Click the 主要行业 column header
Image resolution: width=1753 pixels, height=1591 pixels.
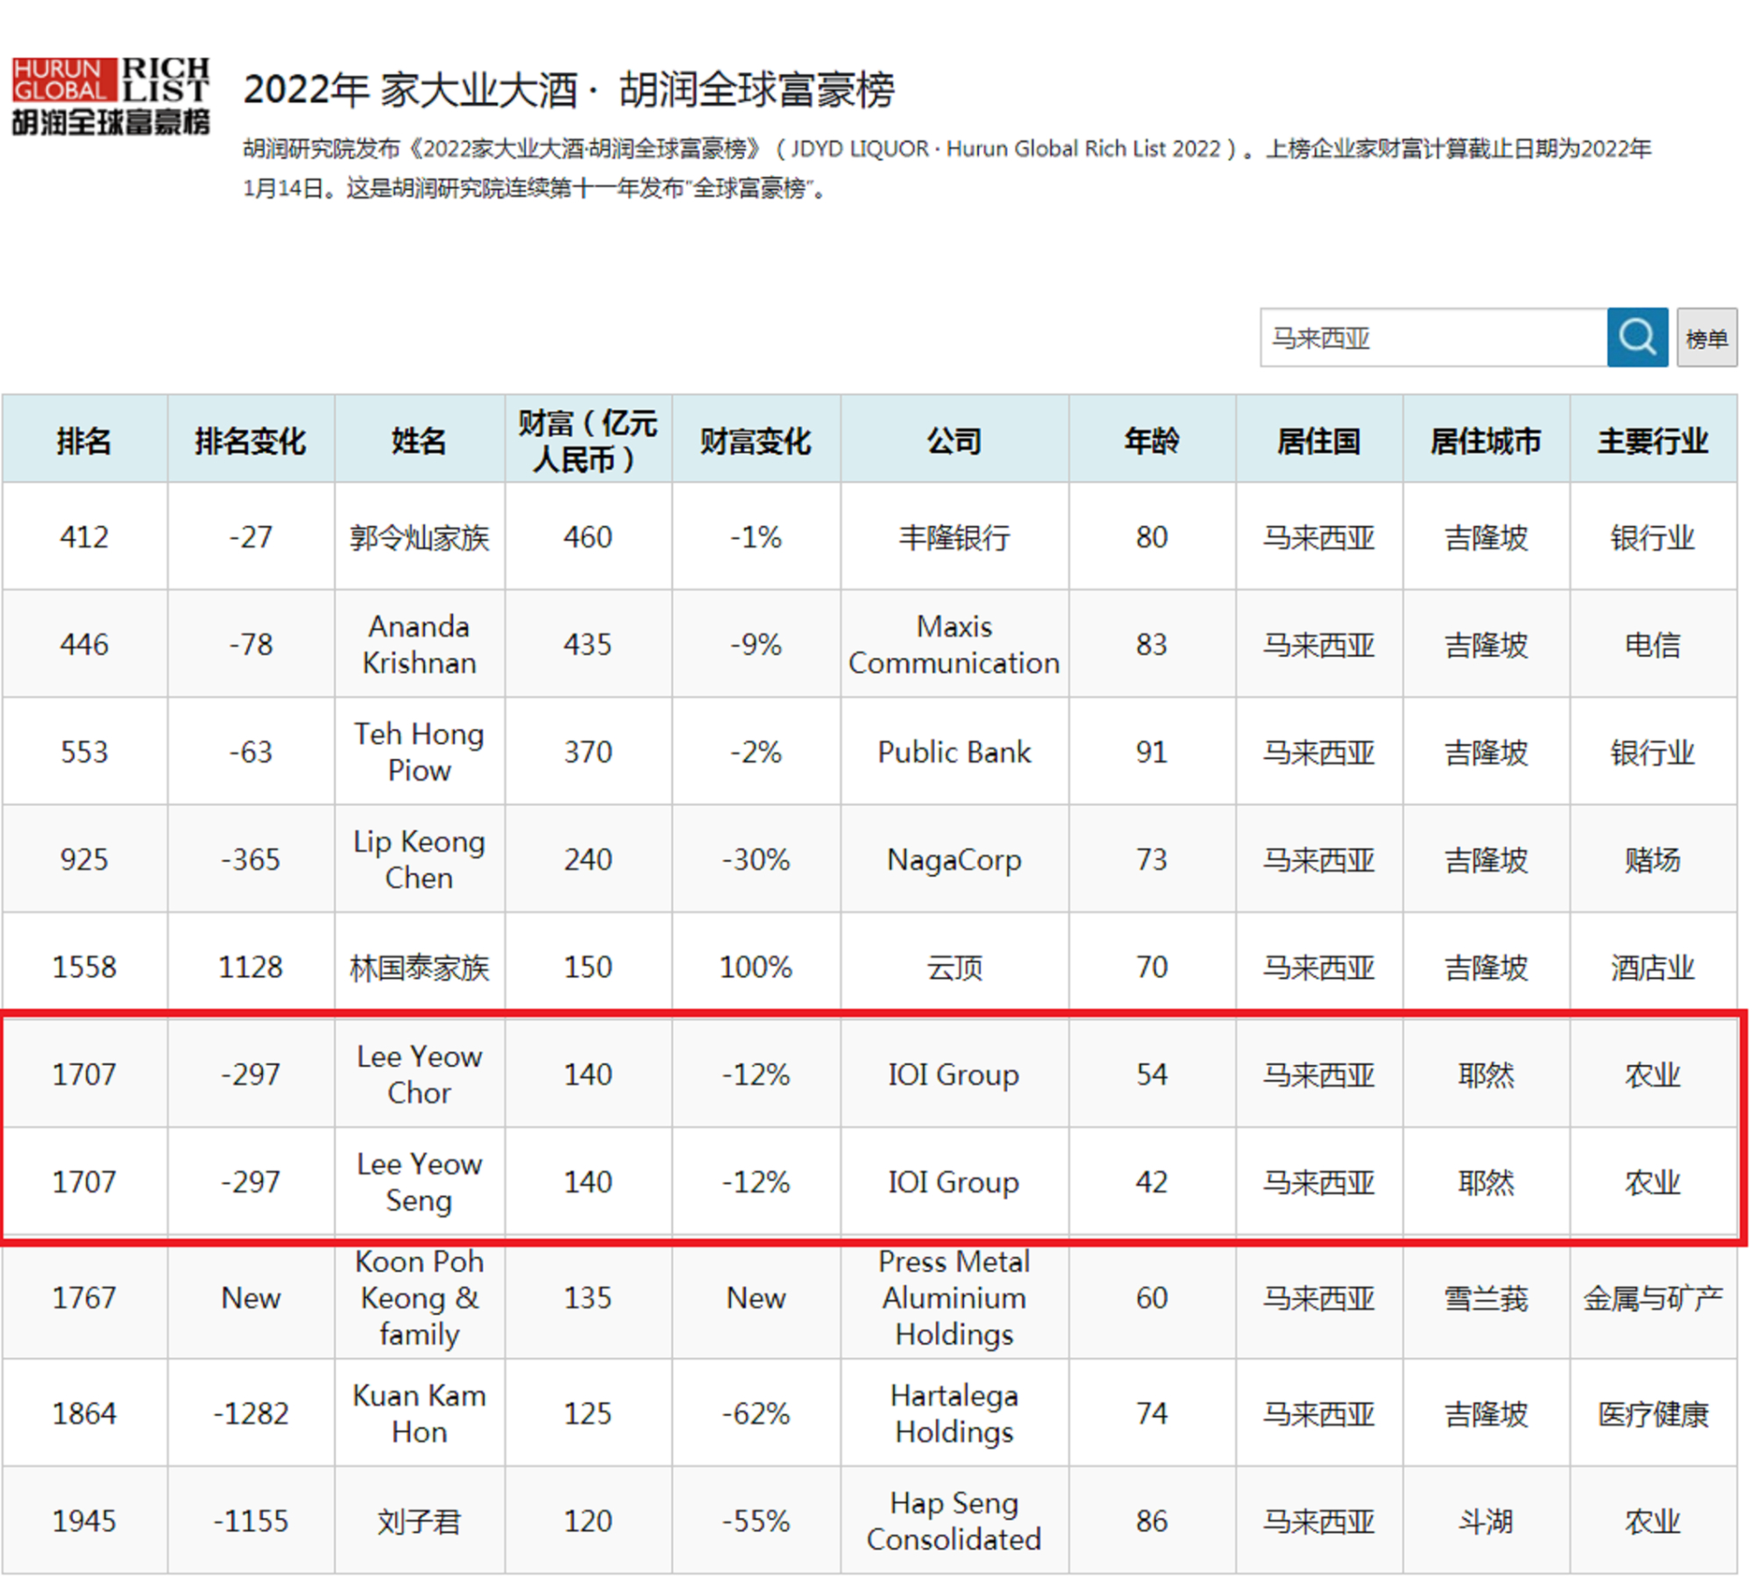coord(1655,441)
